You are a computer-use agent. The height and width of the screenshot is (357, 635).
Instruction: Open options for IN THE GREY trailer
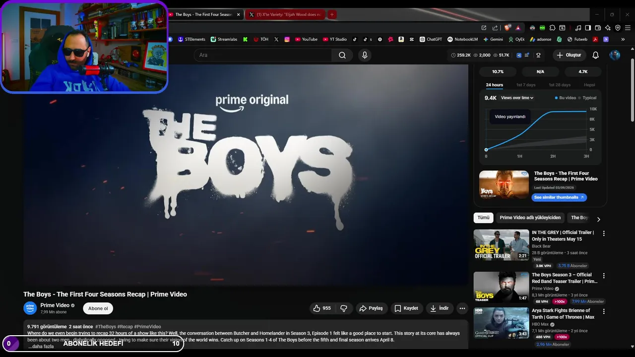point(604,233)
